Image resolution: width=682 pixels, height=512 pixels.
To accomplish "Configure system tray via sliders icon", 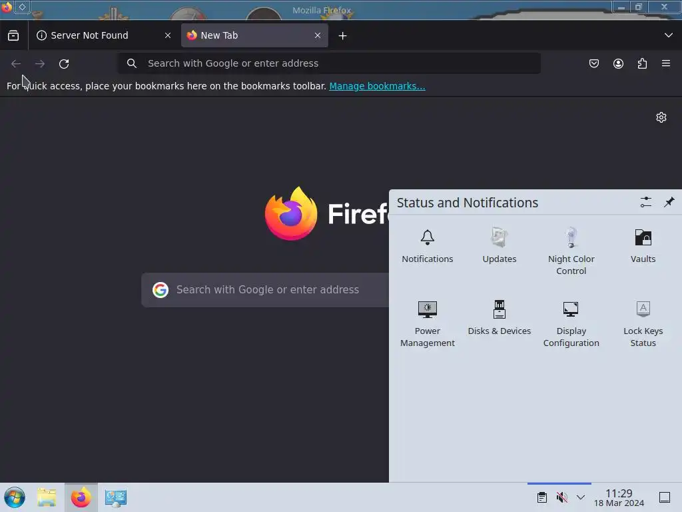I will pyautogui.click(x=646, y=202).
